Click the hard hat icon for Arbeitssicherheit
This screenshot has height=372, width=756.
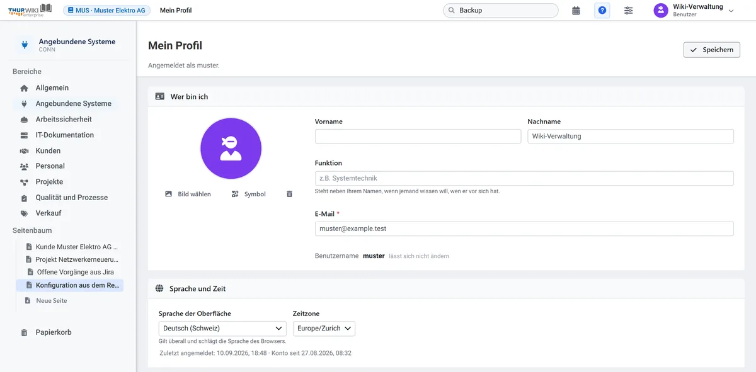coord(24,120)
